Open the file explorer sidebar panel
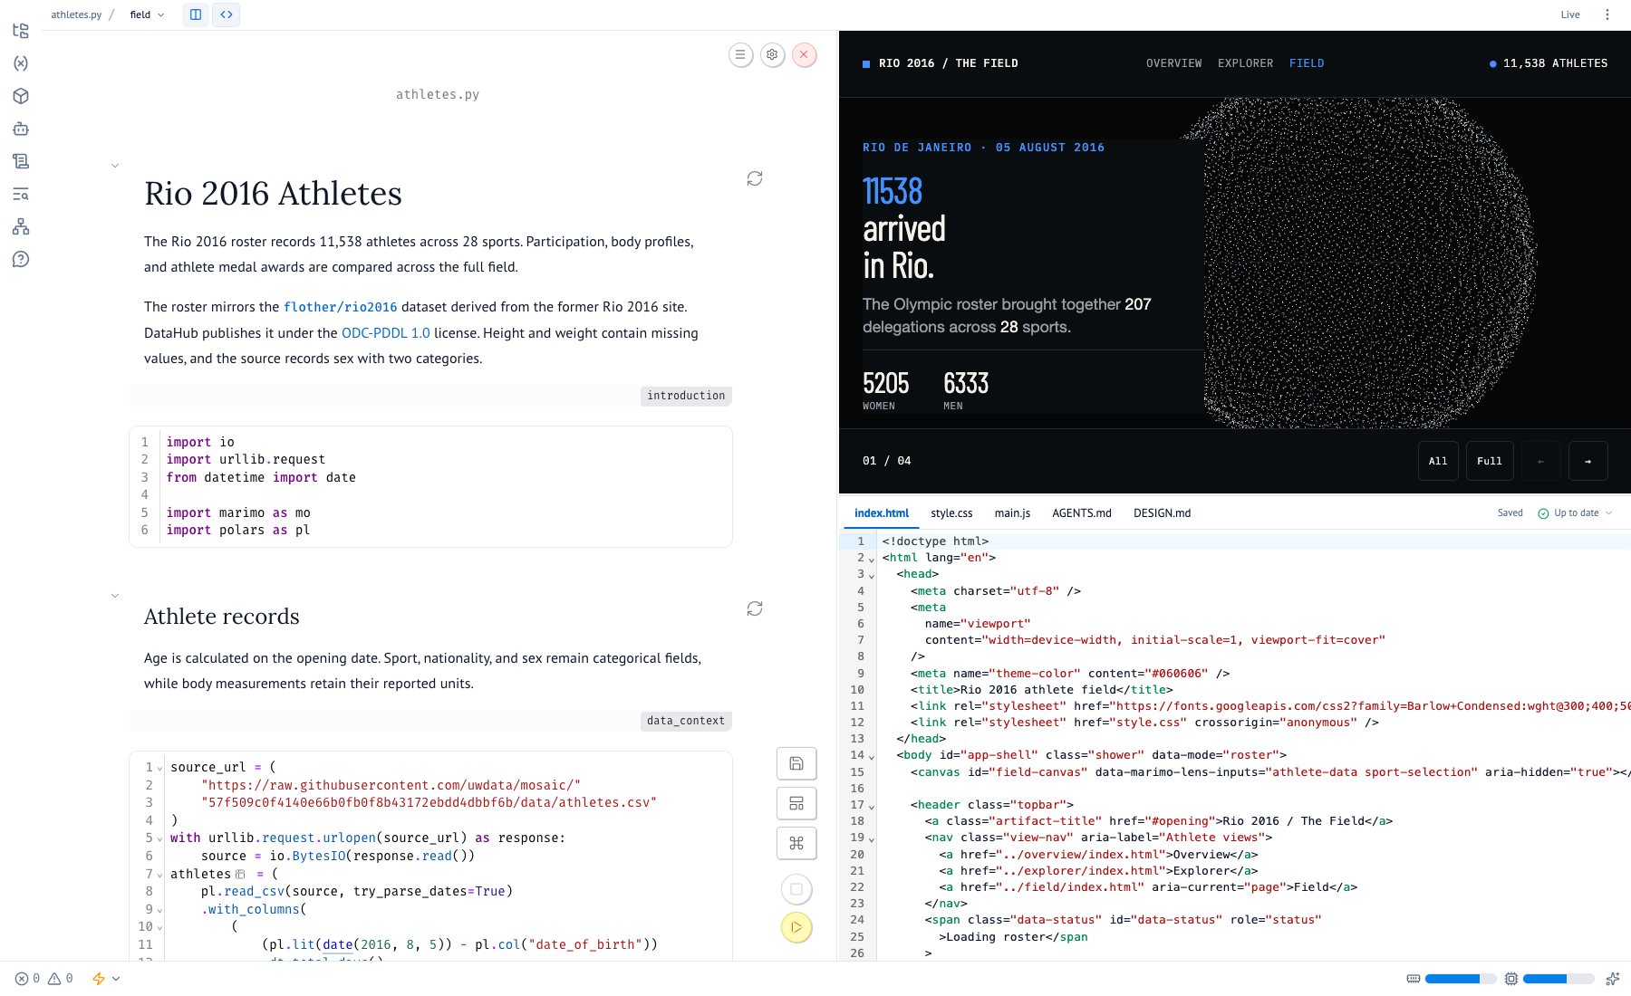The height and width of the screenshot is (996, 1631). click(x=21, y=31)
